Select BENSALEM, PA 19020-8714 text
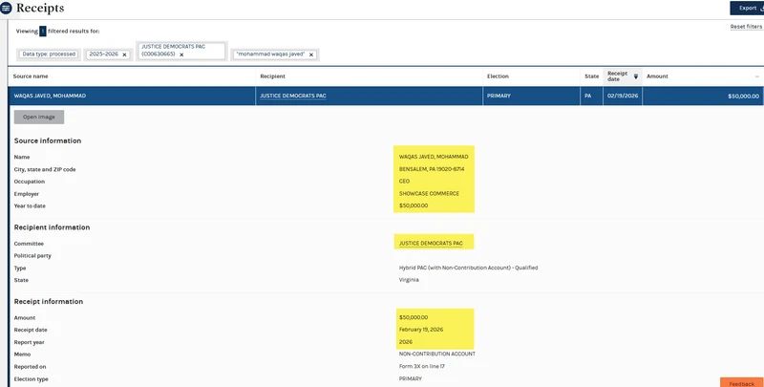764x387 pixels. point(432,169)
